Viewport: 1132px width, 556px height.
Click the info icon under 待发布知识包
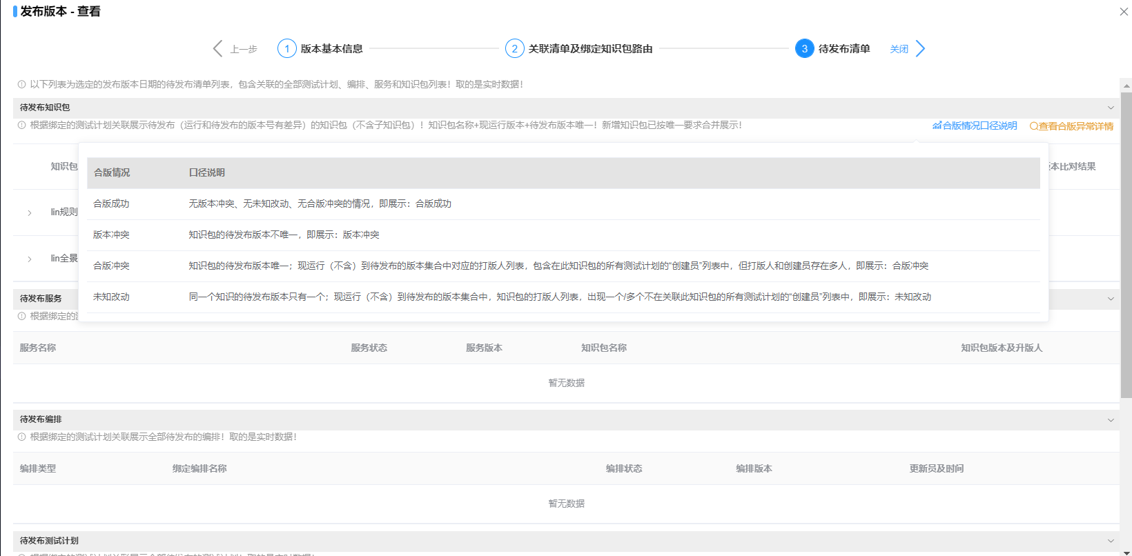click(x=22, y=125)
